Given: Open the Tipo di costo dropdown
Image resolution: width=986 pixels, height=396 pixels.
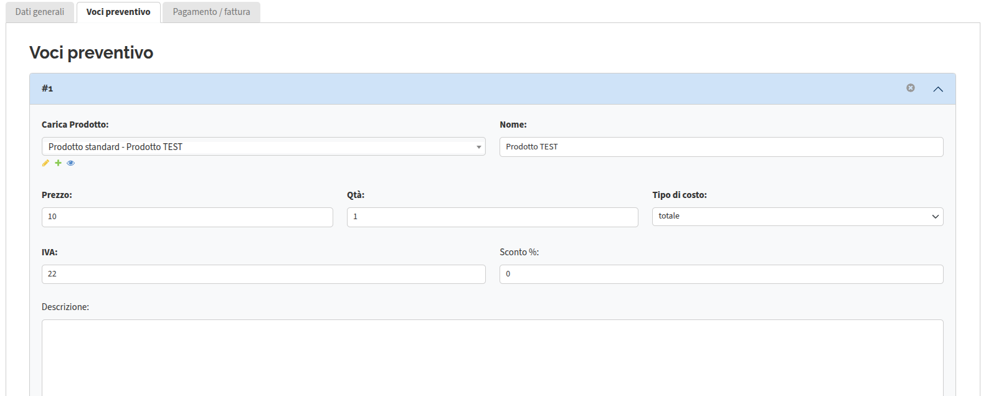Looking at the screenshot, I should [x=797, y=216].
